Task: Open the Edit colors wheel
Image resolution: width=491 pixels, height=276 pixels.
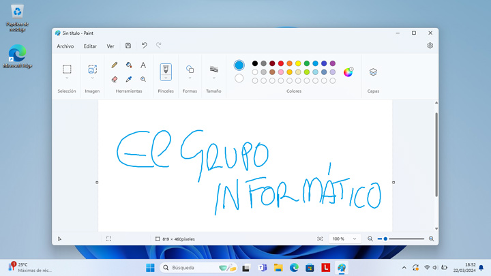Action: (x=348, y=72)
